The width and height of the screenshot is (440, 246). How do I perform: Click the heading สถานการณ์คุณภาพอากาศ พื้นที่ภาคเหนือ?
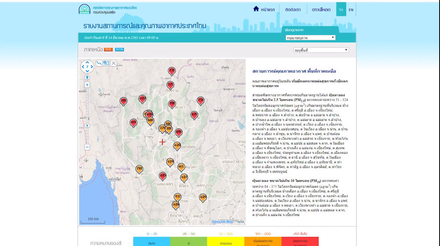[294, 71]
